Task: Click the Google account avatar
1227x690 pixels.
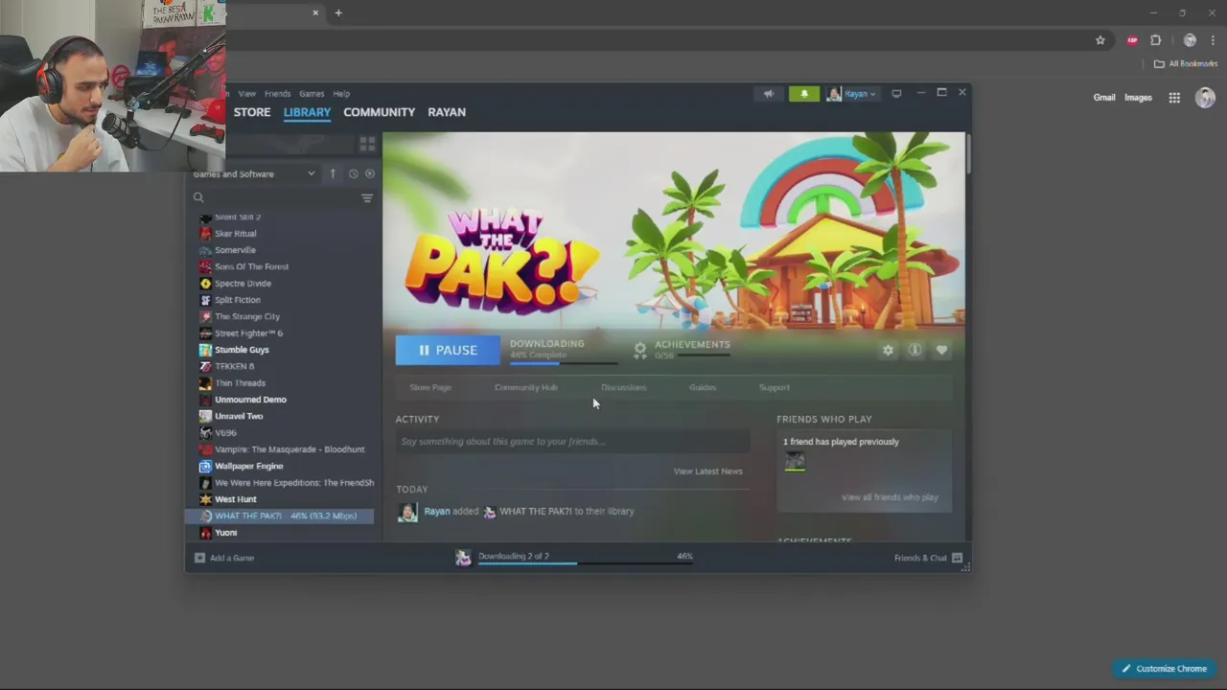Action: point(1205,98)
